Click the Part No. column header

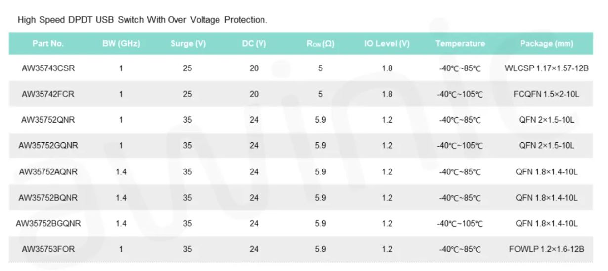[48, 43]
